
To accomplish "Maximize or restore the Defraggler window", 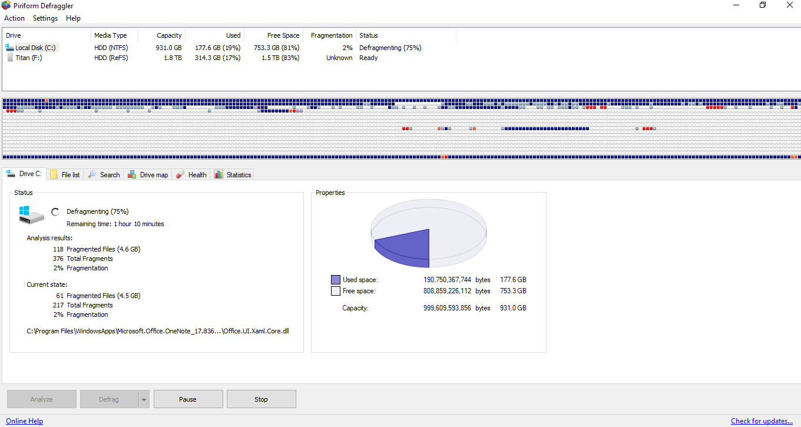I will pyautogui.click(x=763, y=5).
